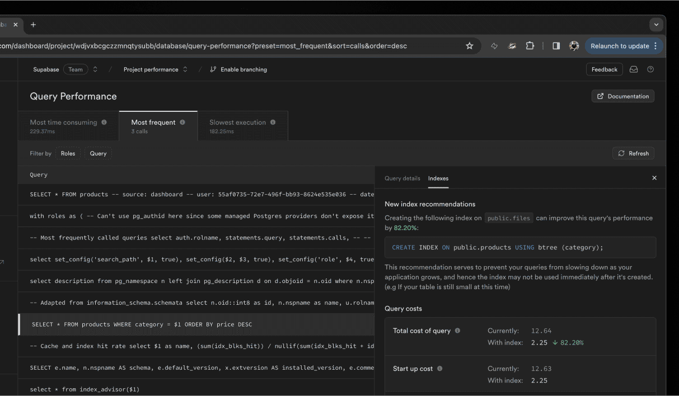The width and height of the screenshot is (679, 396).
Task: Click info icon beside Most frequent
Action: pos(182,122)
